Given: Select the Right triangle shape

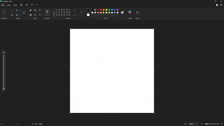Looking at the screenshot, I should click(54, 13).
